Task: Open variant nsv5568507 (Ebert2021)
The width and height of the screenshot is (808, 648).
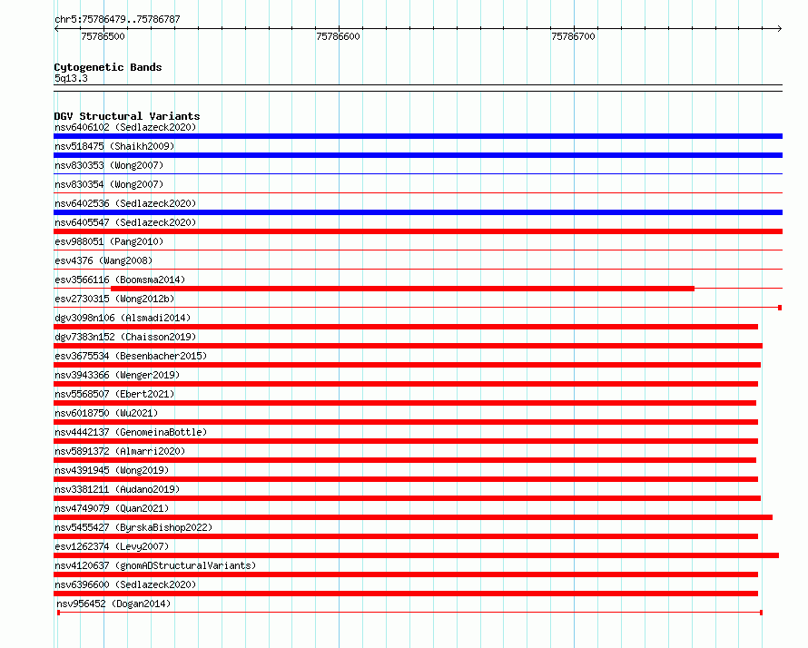Action: (114, 394)
